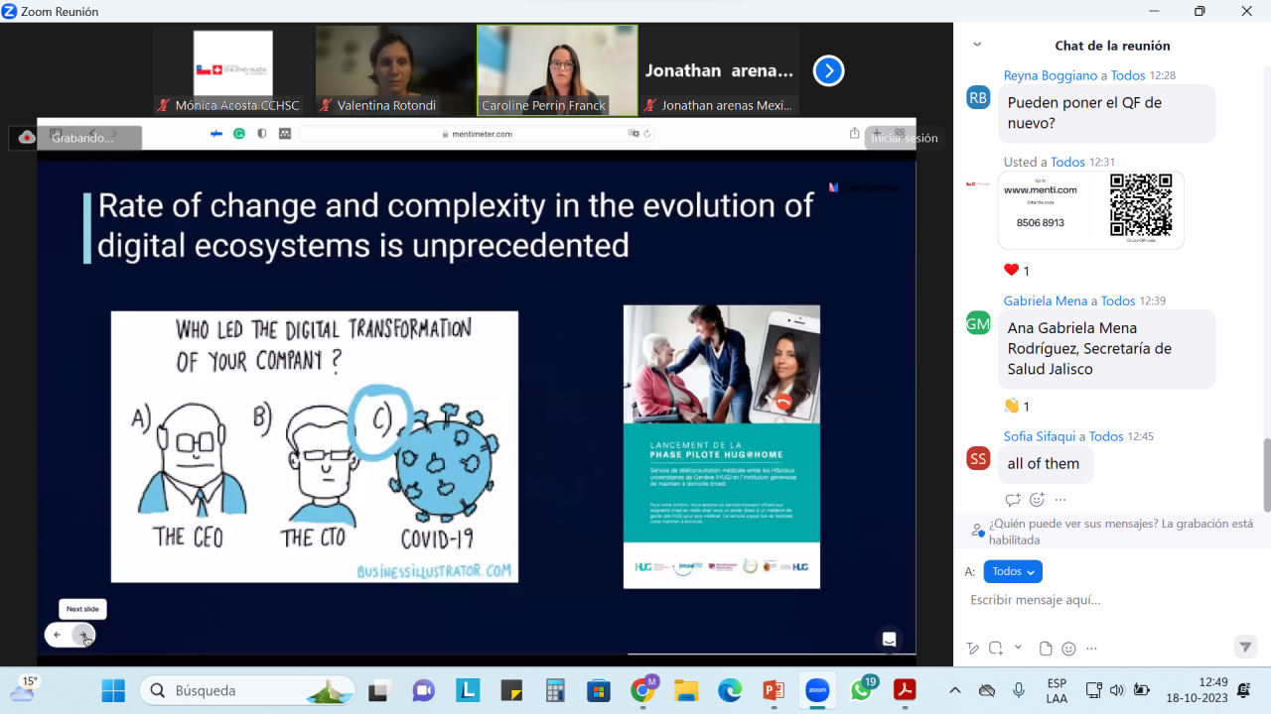
Task: Click '¿Quién puede ver sus mensajes?' notice
Action: pyautogui.click(x=1120, y=532)
